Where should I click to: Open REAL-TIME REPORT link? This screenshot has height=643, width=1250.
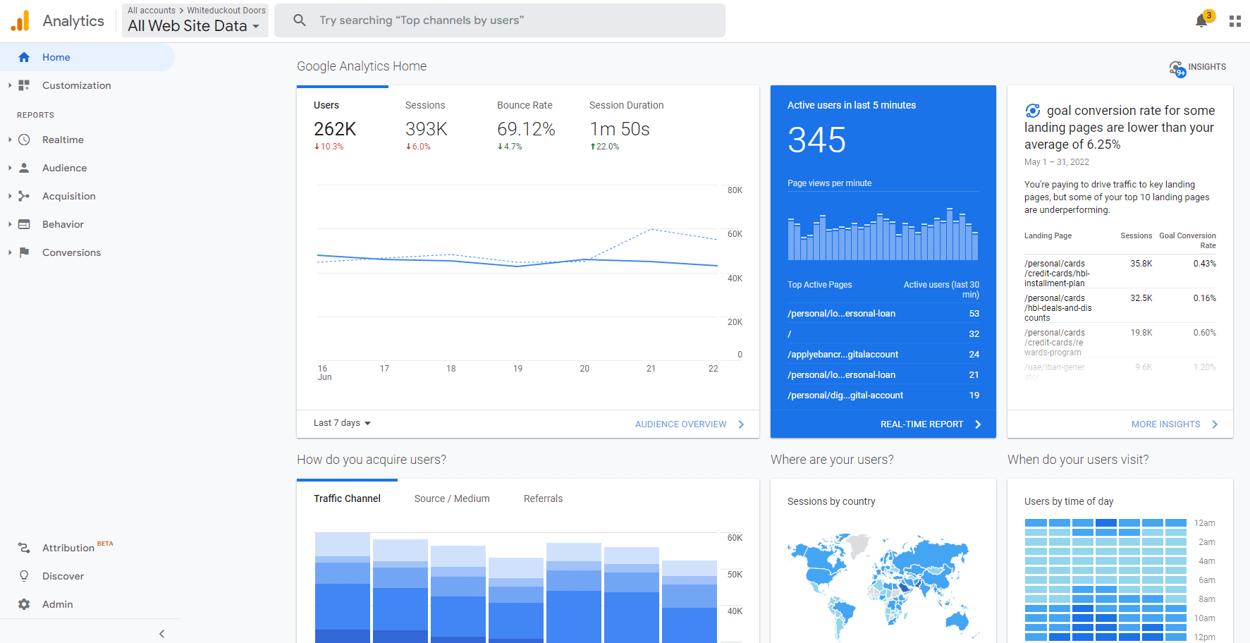click(x=921, y=424)
